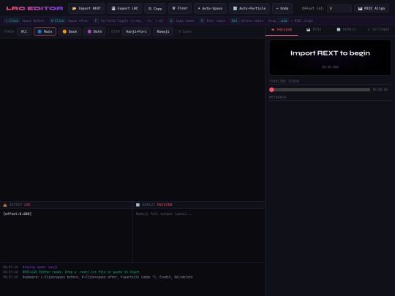Open the MIDI tab
Viewport: 395px width, 296px height.
(314, 30)
